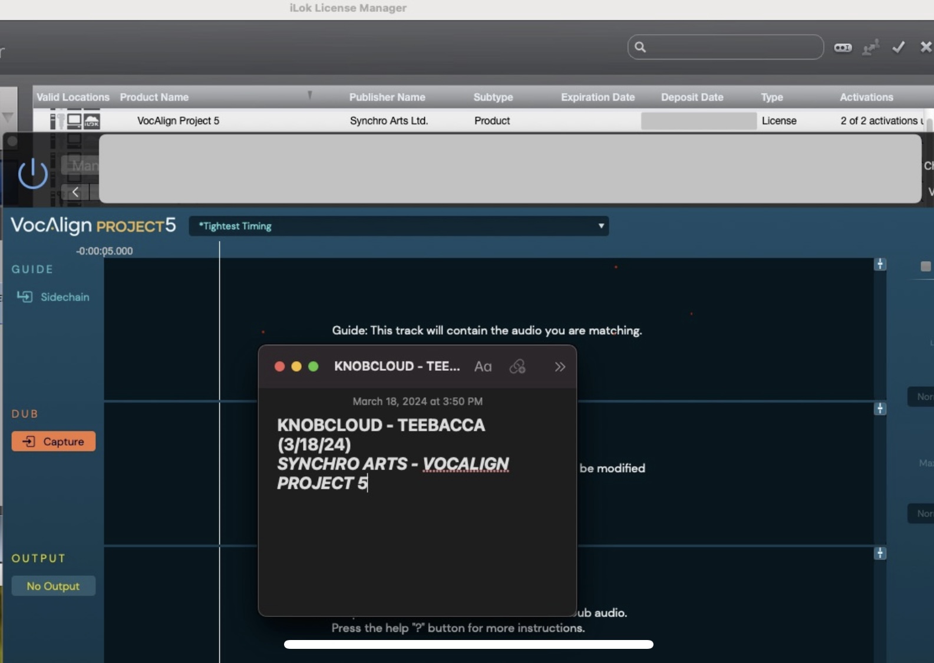
Task: Toggle the plugin power bypass button
Action: pyautogui.click(x=32, y=173)
